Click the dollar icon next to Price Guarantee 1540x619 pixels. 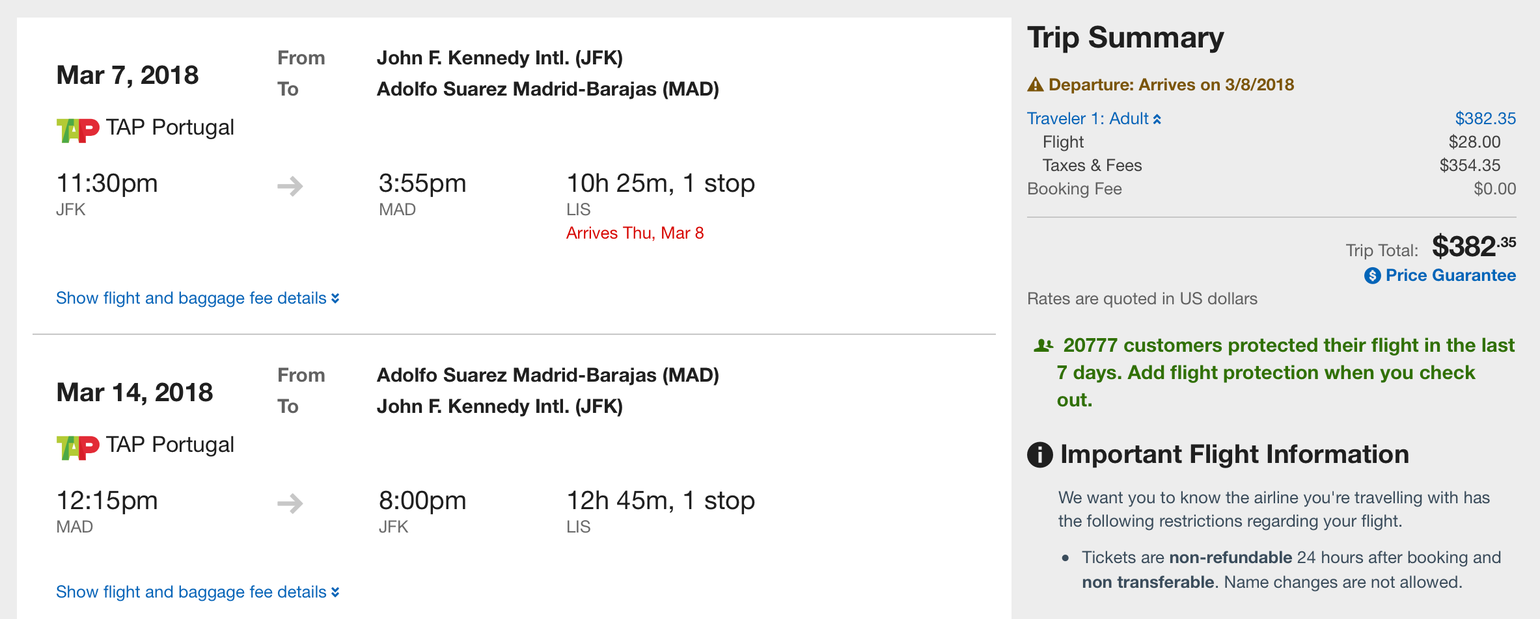(x=1372, y=276)
